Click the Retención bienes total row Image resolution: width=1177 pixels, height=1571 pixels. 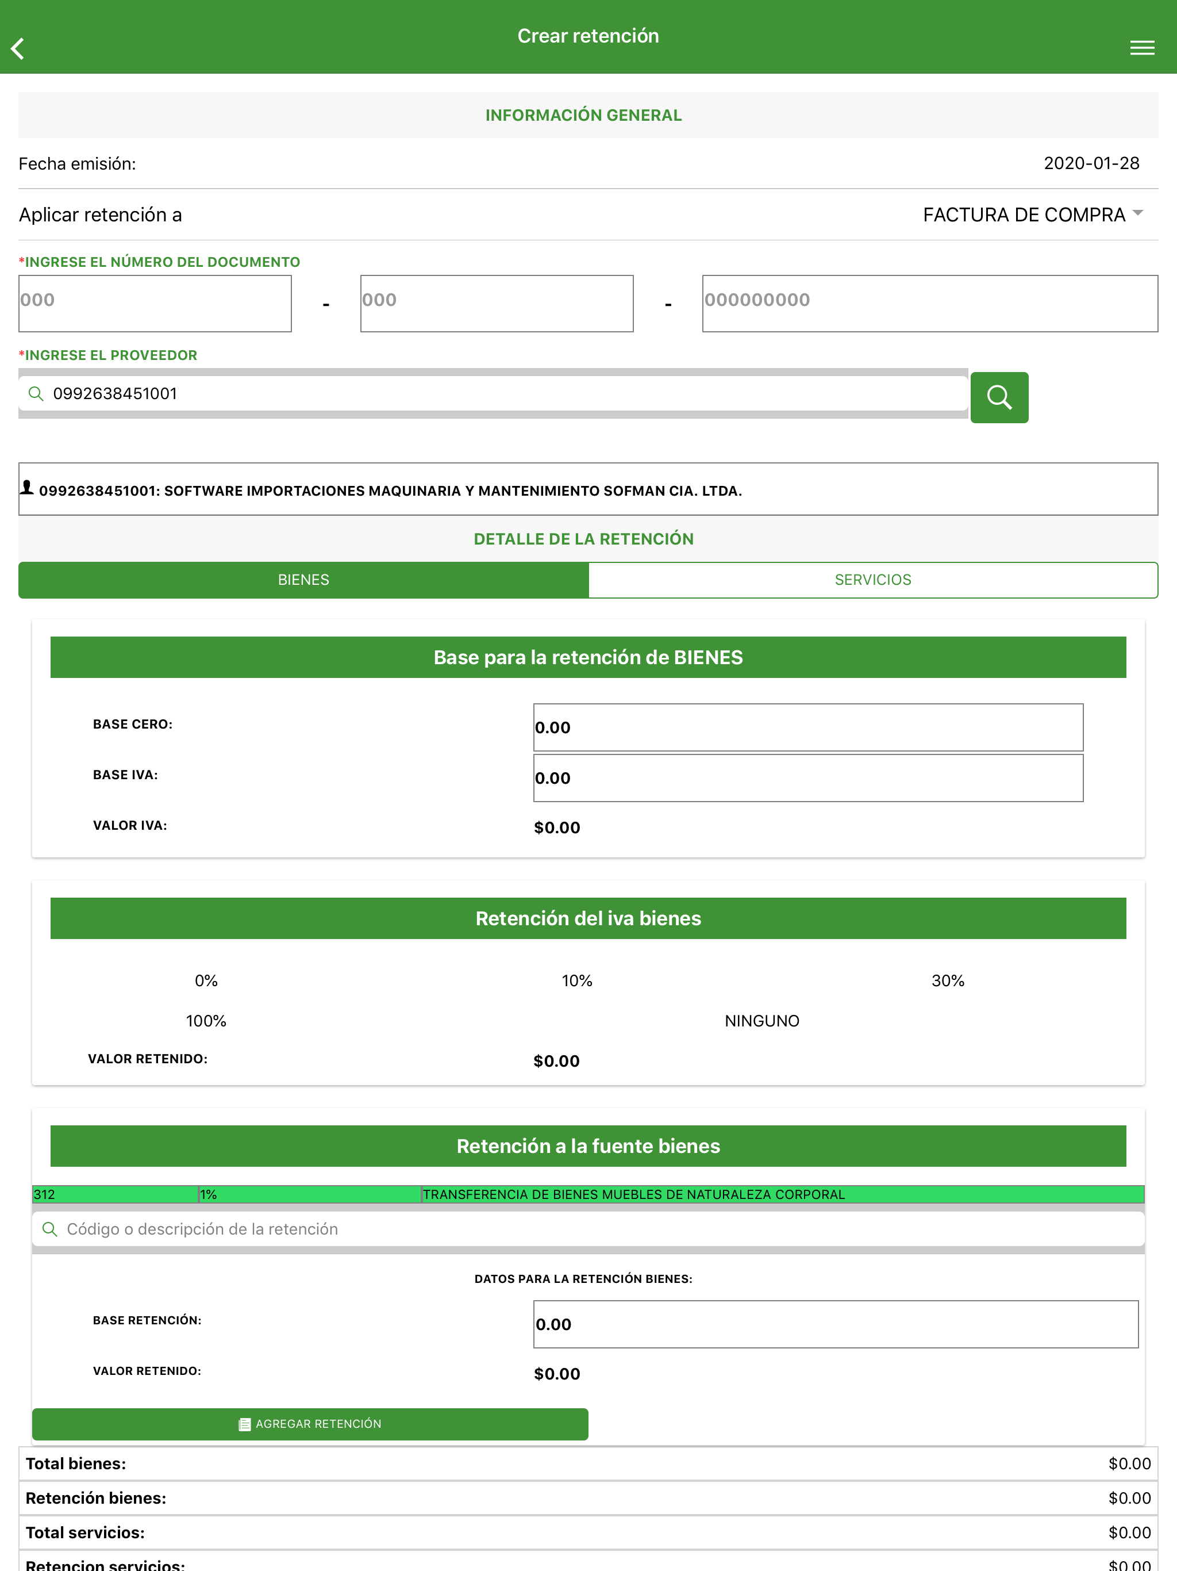pos(588,1498)
